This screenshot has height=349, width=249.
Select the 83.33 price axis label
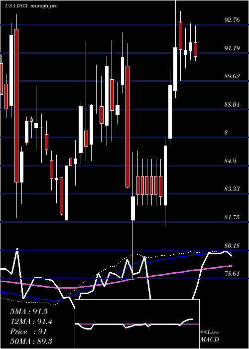(x=232, y=189)
